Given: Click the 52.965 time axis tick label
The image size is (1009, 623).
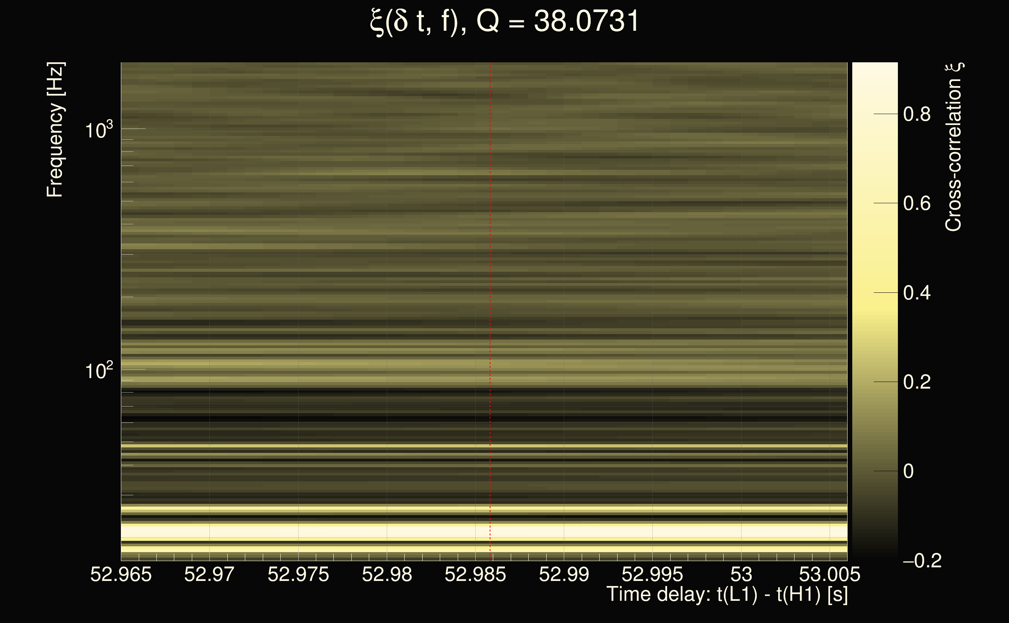Looking at the screenshot, I should pos(121,574).
